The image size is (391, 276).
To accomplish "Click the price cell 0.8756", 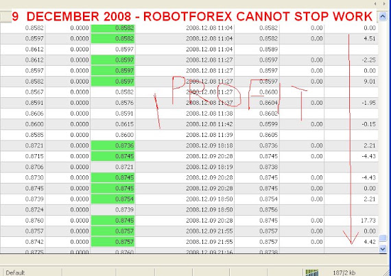I will coord(269,210).
